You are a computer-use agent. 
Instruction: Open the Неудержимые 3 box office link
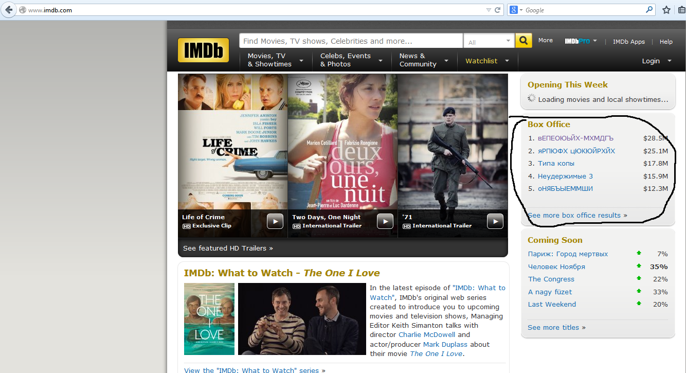point(565,176)
